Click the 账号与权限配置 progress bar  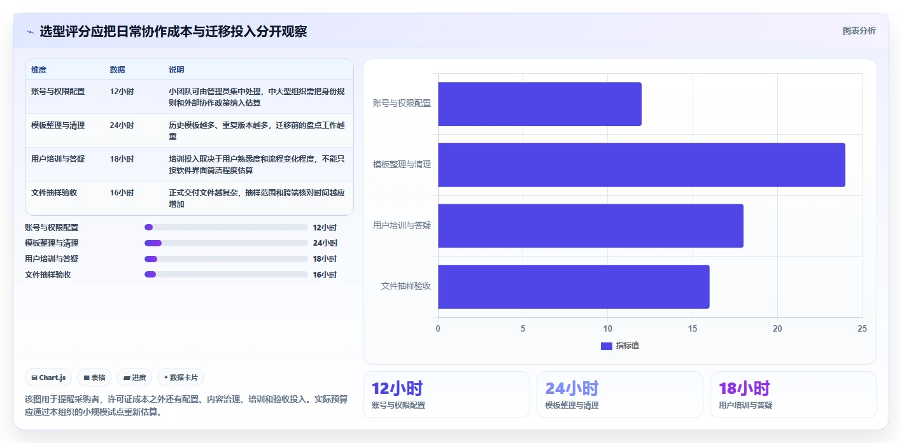tap(226, 227)
